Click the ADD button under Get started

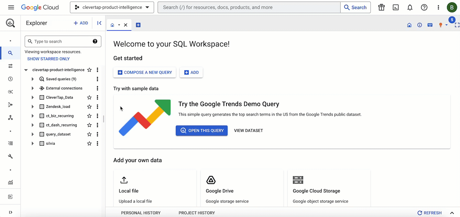pyautogui.click(x=191, y=72)
